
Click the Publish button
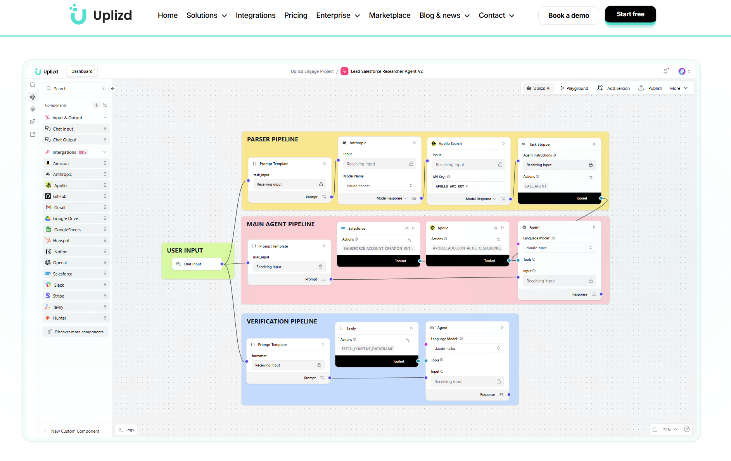(x=650, y=88)
